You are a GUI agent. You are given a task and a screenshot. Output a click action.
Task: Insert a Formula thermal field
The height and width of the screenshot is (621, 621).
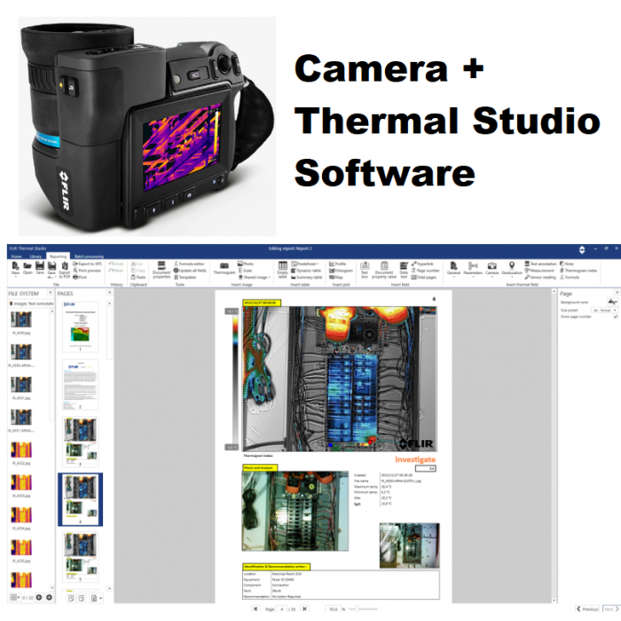pyautogui.click(x=570, y=277)
